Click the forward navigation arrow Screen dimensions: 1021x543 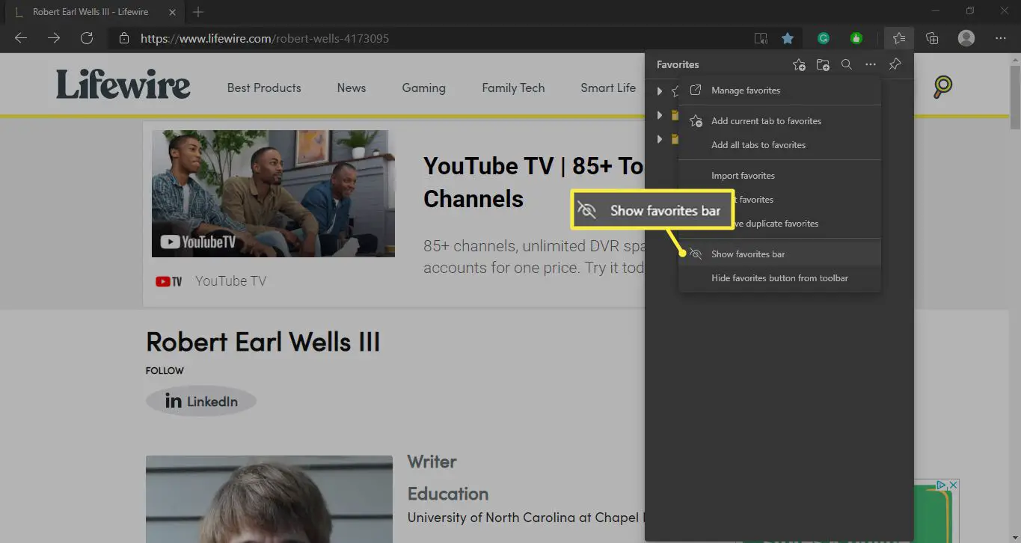[x=54, y=38]
